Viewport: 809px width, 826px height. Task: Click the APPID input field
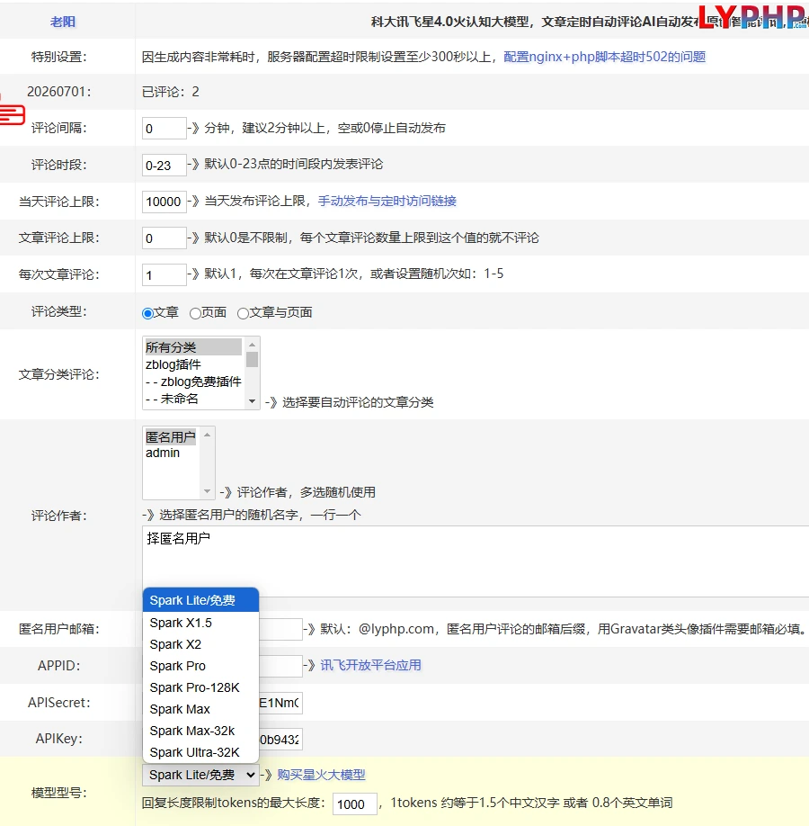tap(280, 666)
